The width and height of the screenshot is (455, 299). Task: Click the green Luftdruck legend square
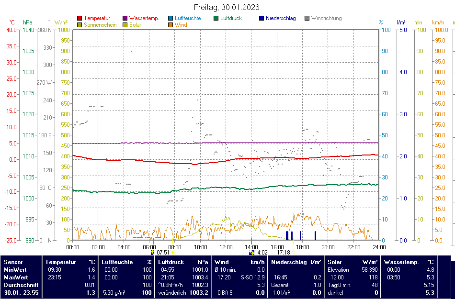(216, 19)
